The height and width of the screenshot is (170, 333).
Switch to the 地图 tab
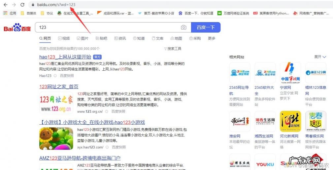click(x=176, y=38)
